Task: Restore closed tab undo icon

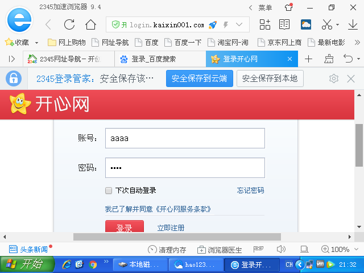Action: click(x=348, y=59)
